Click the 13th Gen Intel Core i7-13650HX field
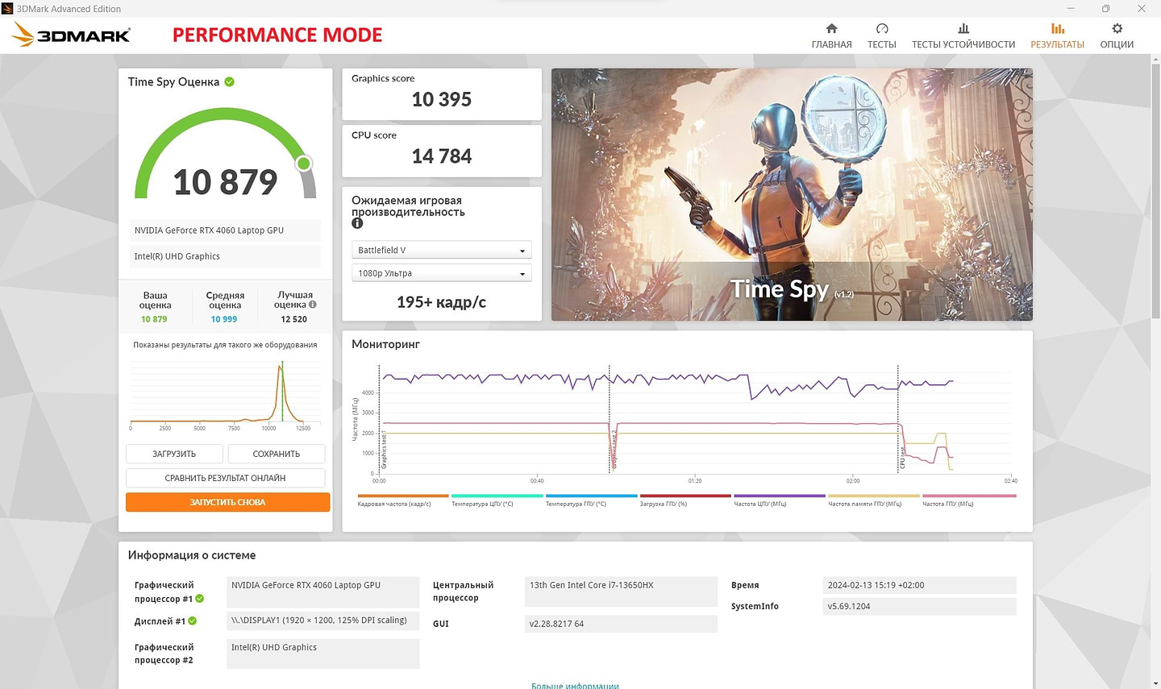Screen dimensions: 1161x689 pyautogui.click(x=621, y=591)
